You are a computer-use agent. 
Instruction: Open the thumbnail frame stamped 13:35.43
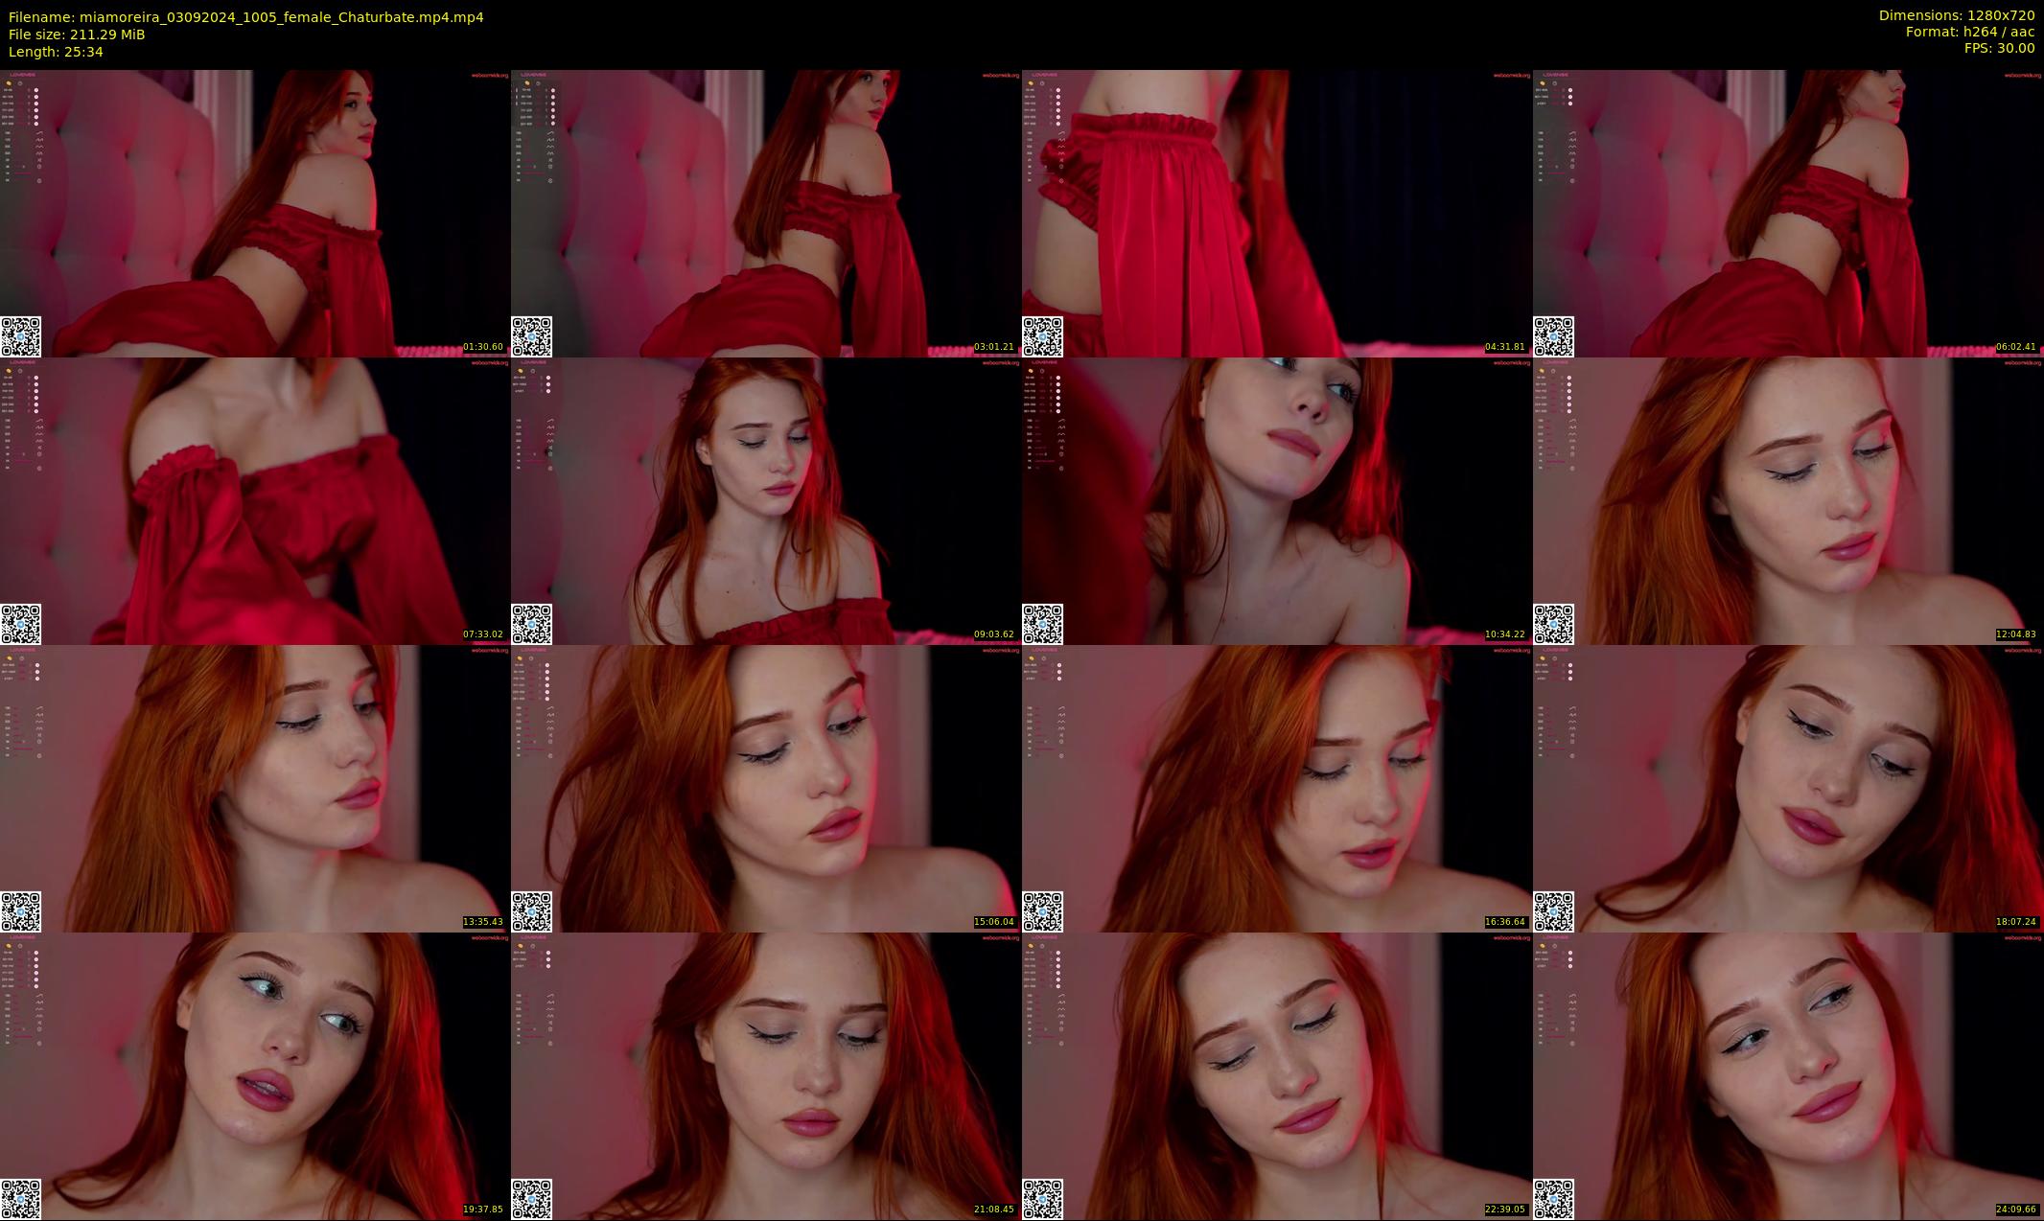255,788
